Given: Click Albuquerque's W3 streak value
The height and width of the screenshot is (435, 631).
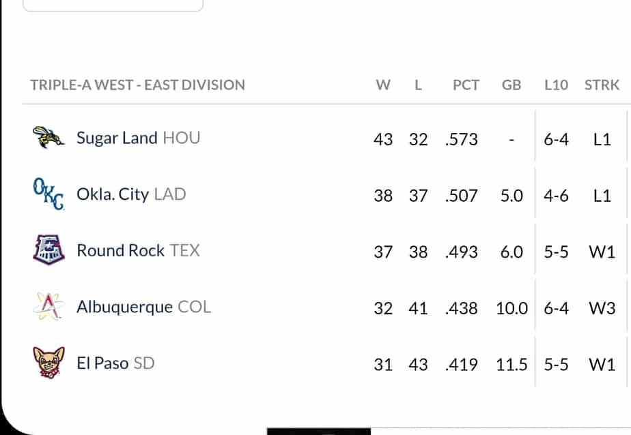Looking at the screenshot, I should pyautogui.click(x=602, y=308).
